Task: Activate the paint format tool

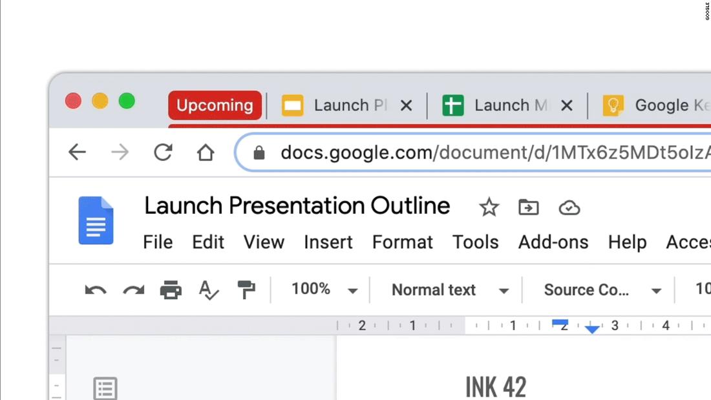Action: click(246, 289)
